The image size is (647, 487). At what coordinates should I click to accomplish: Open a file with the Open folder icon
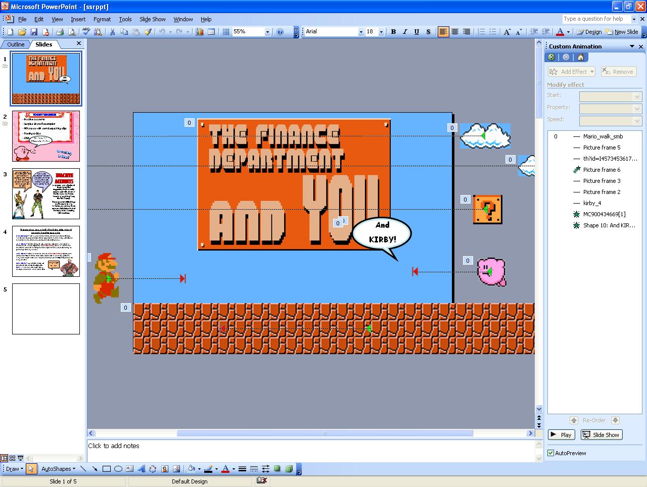(x=22, y=32)
